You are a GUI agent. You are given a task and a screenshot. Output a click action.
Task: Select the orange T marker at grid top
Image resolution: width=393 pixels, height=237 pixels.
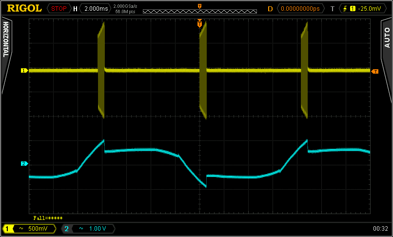click(x=199, y=23)
